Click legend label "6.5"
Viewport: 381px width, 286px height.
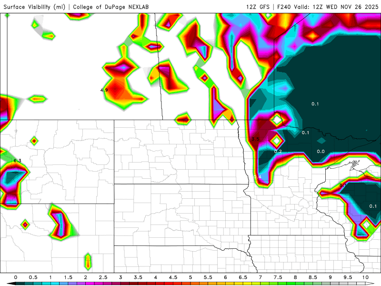point(243,277)
